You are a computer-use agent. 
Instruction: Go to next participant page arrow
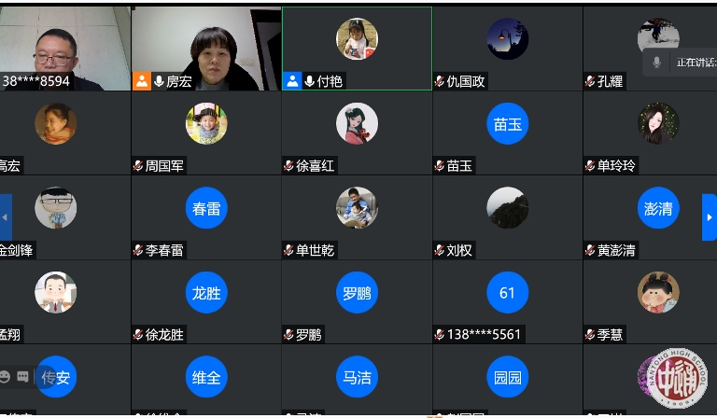pyautogui.click(x=710, y=217)
